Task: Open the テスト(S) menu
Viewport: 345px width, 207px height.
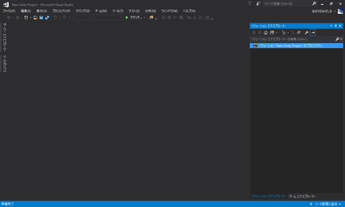Action: 134,11
